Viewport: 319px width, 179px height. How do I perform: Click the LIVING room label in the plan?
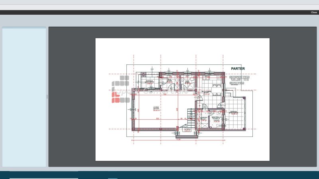point(156,108)
